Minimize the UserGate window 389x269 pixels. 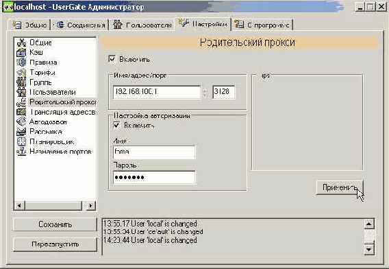click(x=360, y=7)
